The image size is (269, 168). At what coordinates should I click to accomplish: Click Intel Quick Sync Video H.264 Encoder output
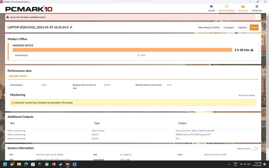click(195, 131)
